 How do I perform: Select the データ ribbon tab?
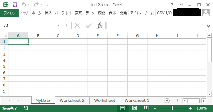(90, 13)
